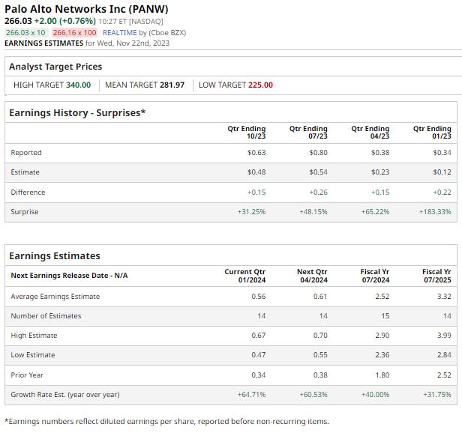Click the Reported row label
This screenshot has height=433, width=462.
pos(26,153)
